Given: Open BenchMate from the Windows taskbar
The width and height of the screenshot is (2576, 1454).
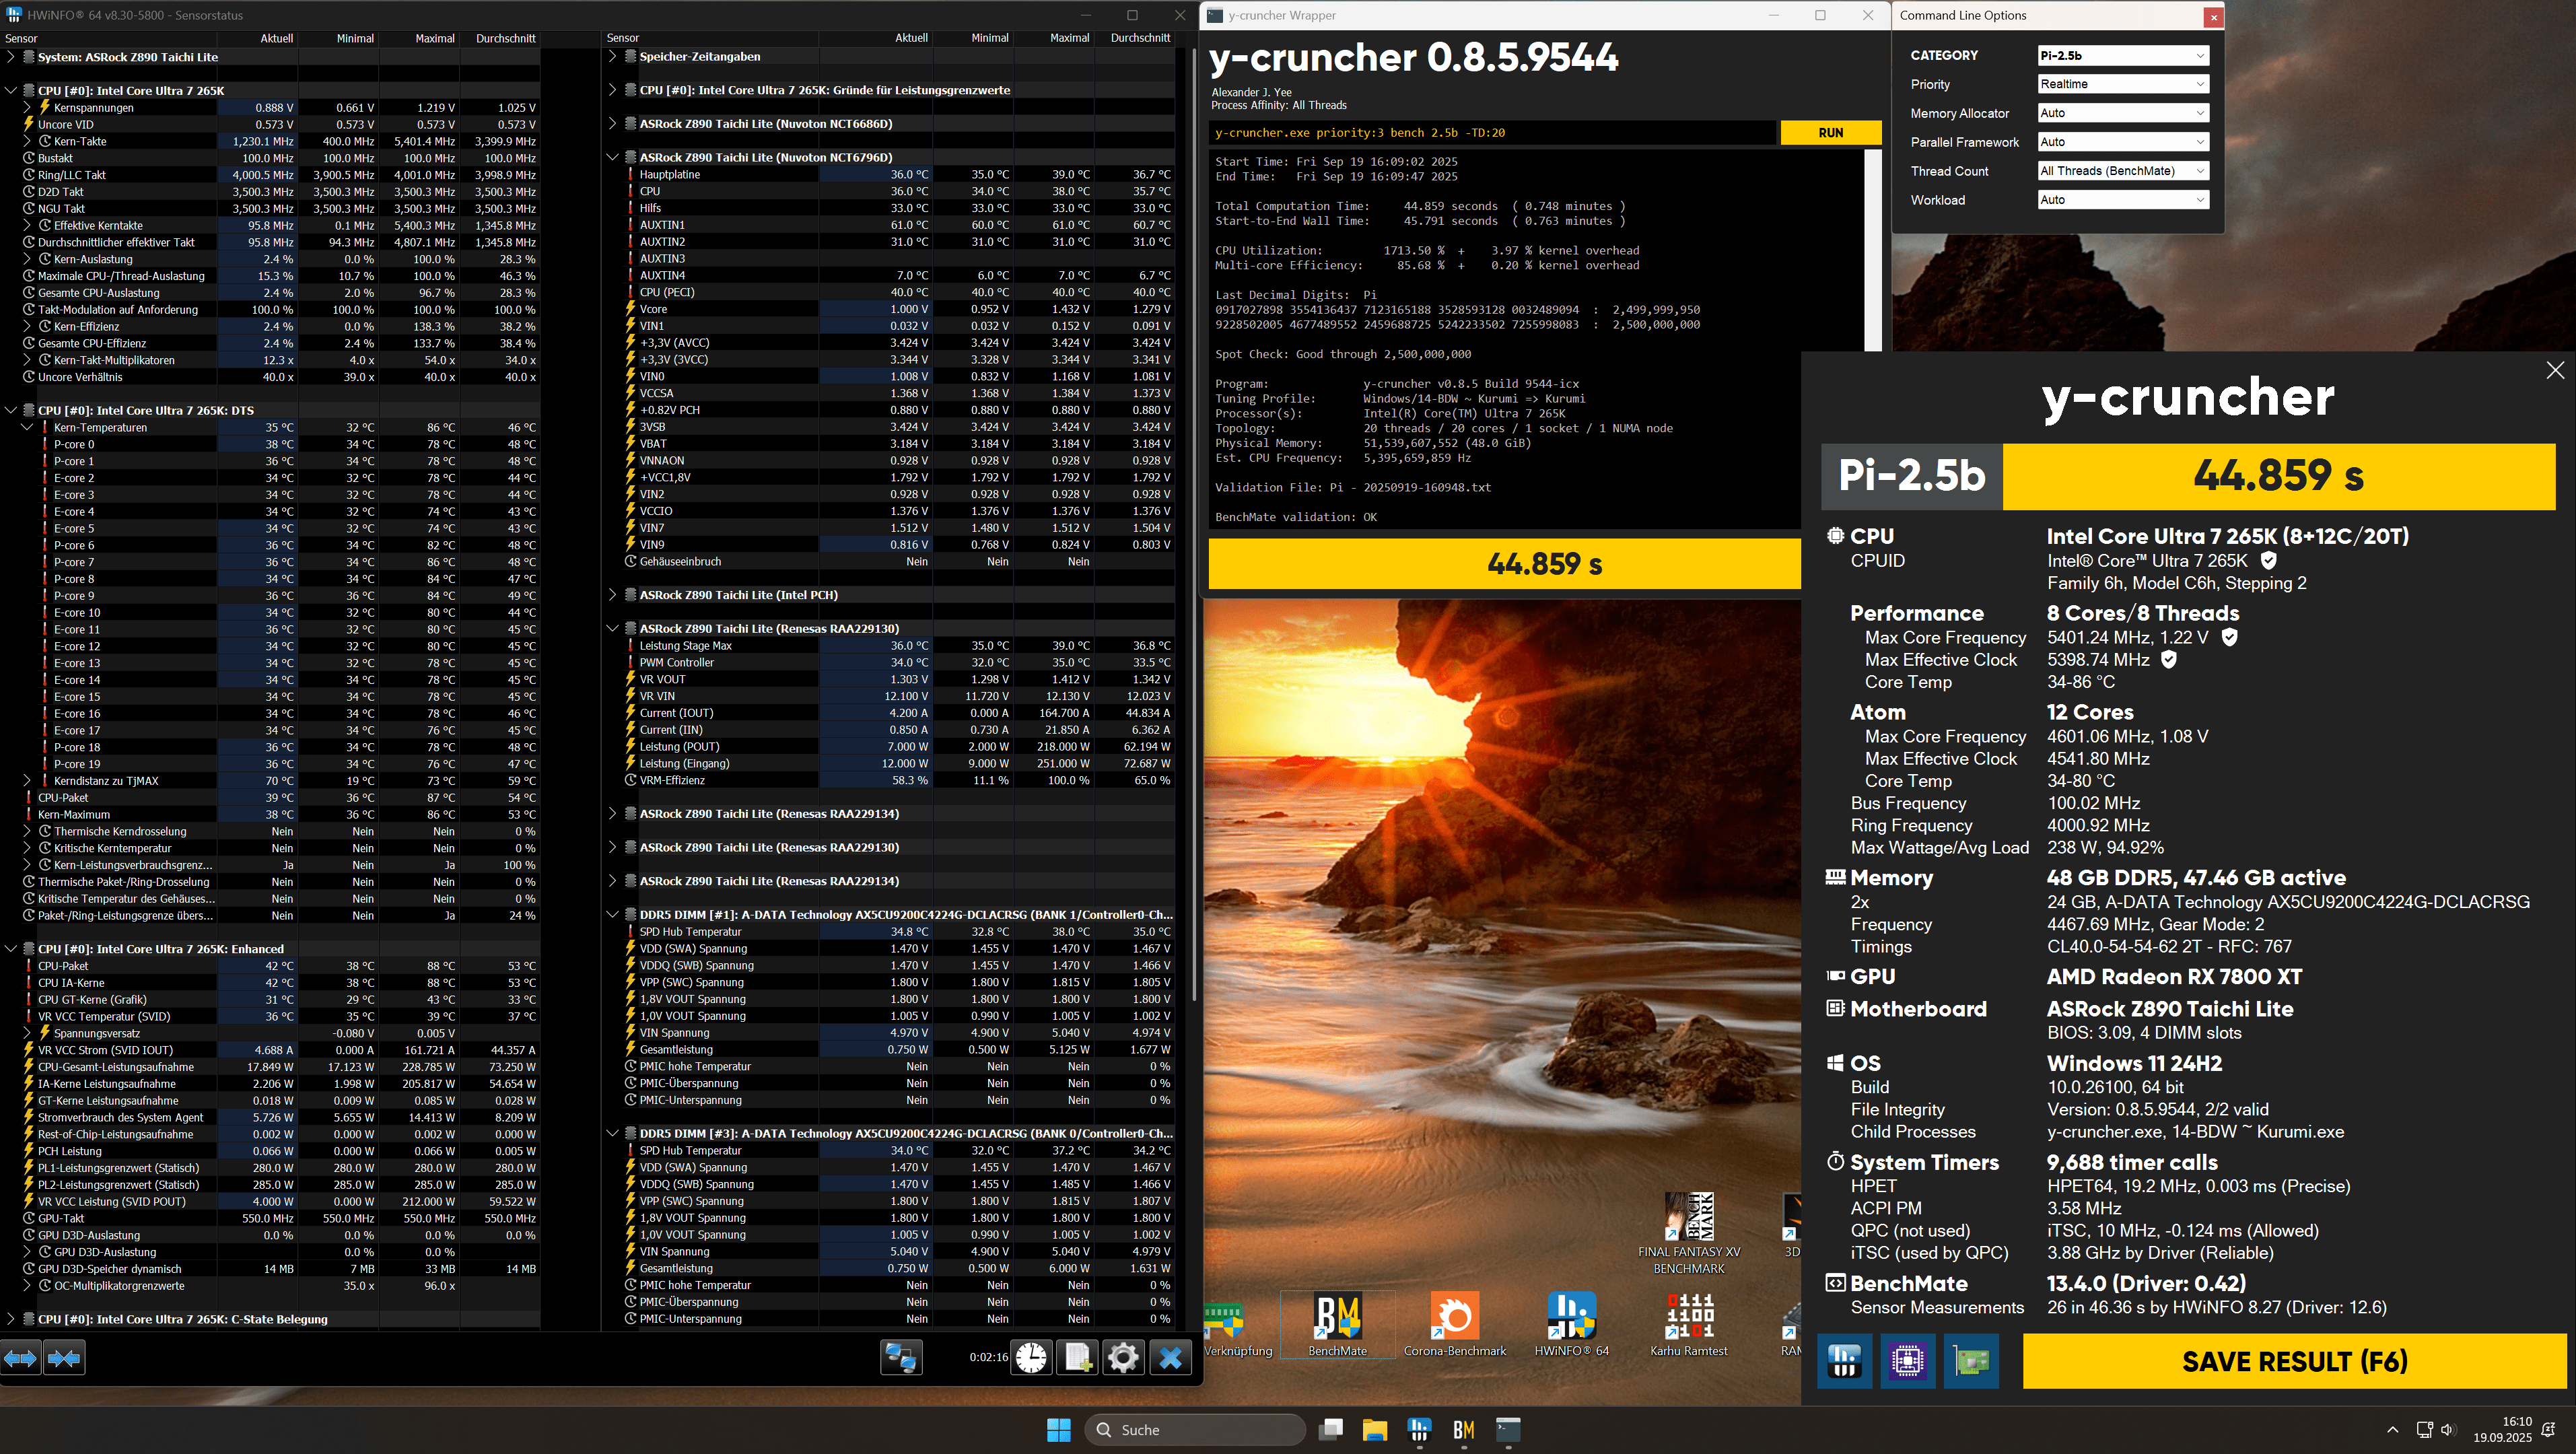Looking at the screenshot, I should pos(1463,1430).
